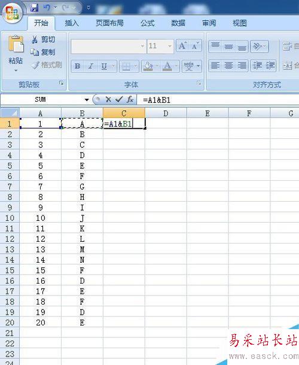Image resolution: width=299 pixels, height=365 pixels.
Task: Click formula bar containing =A1&B1
Action: coord(218,100)
